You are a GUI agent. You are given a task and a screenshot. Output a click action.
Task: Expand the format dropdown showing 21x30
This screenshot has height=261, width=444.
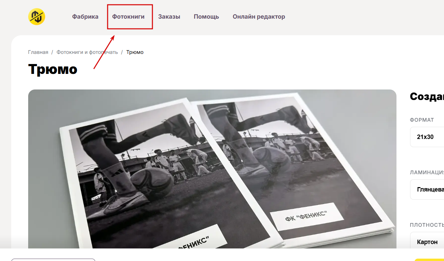click(x=427, y=137)
